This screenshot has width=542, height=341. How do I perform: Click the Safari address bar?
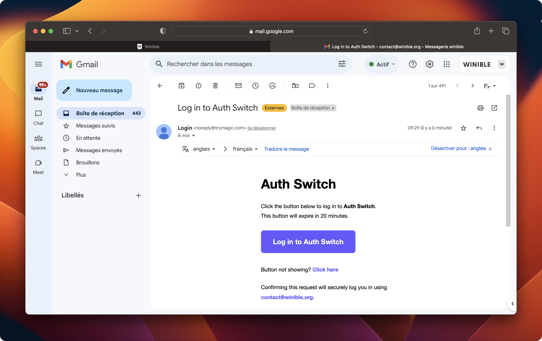click(271, 31)
